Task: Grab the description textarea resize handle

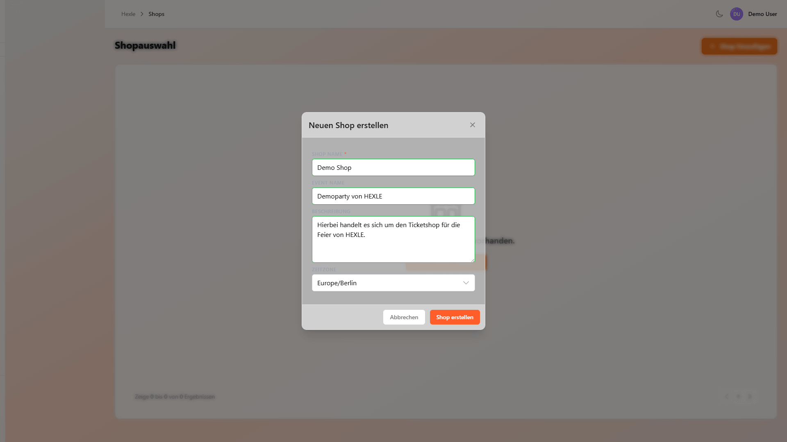Action: (x=472, y=260)
